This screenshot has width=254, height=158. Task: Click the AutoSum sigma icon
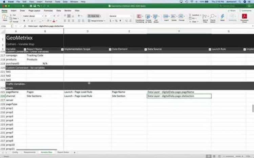(x=190, y=15)
